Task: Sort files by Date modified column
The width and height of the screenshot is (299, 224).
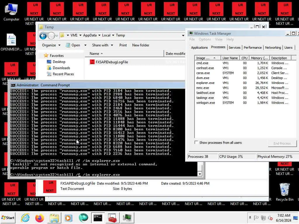Action: coord(175,54)
